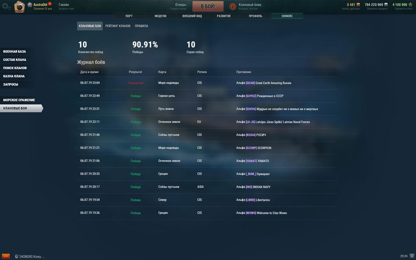This screenshot has height=260, width=416.
Task: Select КЛАНОВЫЕ БОИ in sidebar
Action: pyautogui.click(x=21, y=108)
